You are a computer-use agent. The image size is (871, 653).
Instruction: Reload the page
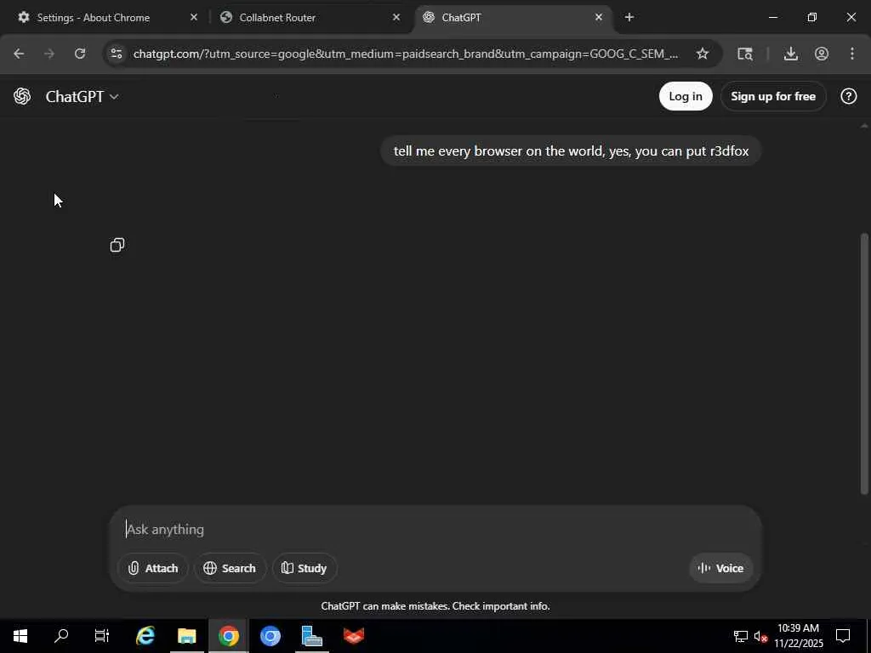tap(80, 54)
